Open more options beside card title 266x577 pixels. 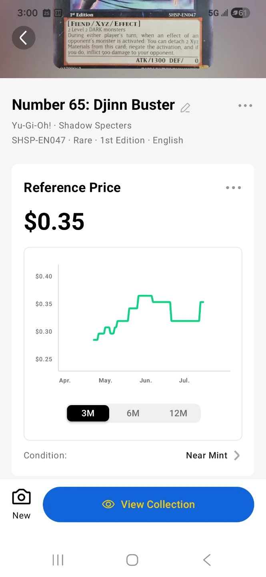tap(245, 106)
